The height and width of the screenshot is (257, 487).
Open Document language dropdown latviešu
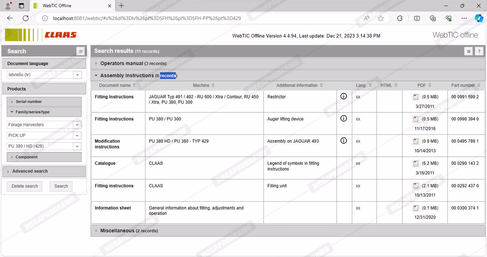[x=77, y=75]
